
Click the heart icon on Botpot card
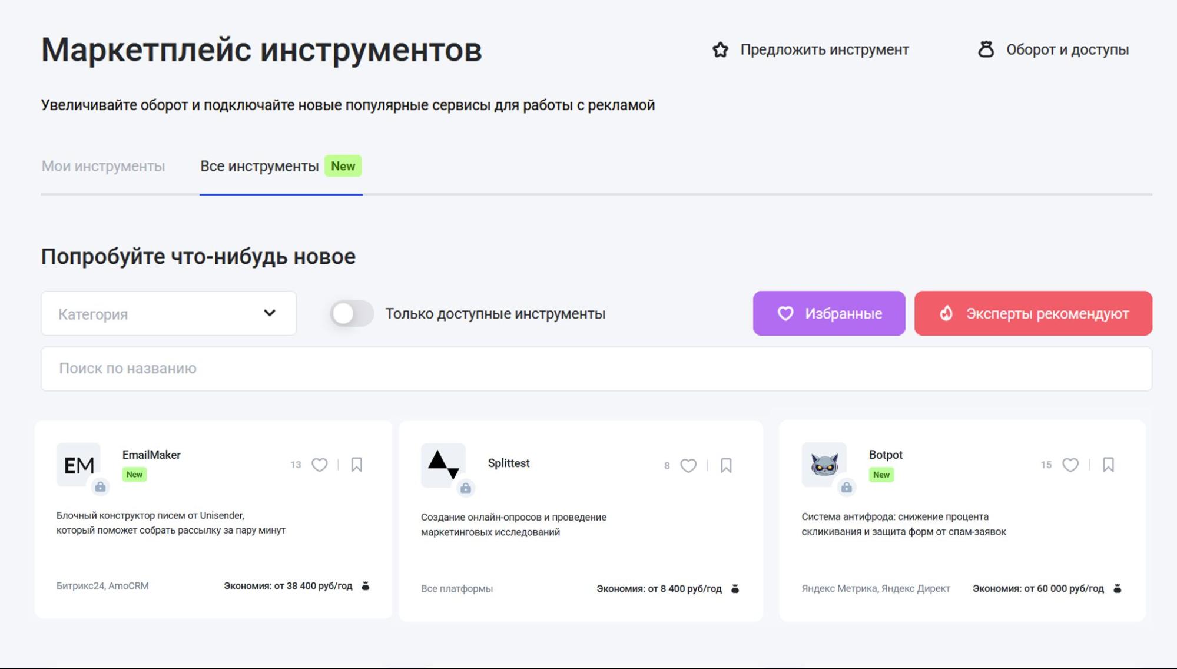(1070, 465)
